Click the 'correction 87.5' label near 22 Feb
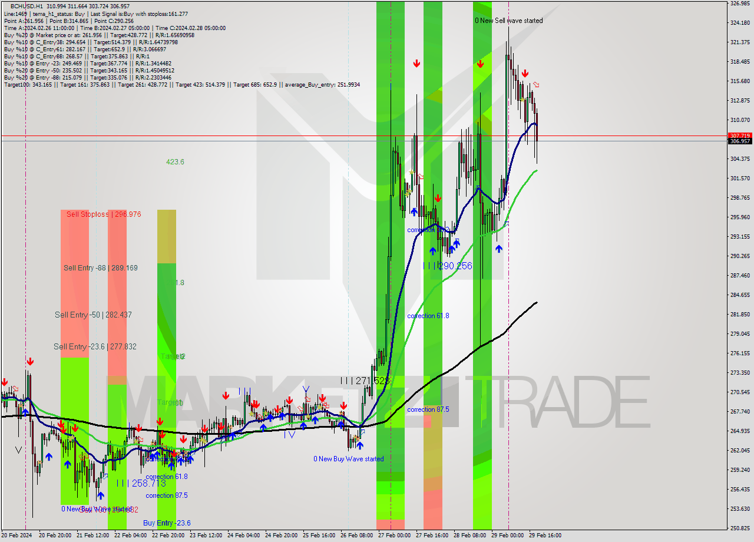 (167, 495)
